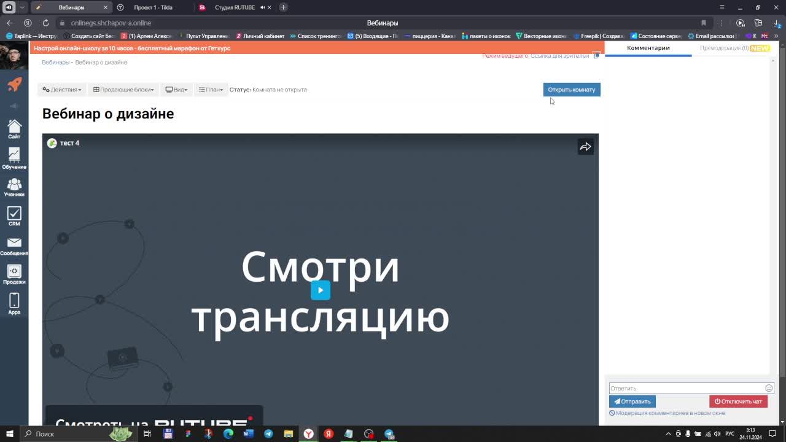
Task: Open Task View on taskbar
Action: point(147,434)
